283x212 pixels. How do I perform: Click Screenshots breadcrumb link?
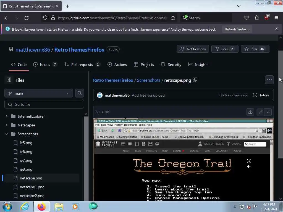[148, 80]
